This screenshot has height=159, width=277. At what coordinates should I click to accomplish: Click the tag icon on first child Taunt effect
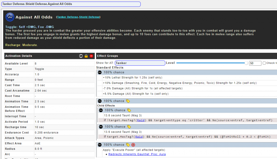(129, 110)
